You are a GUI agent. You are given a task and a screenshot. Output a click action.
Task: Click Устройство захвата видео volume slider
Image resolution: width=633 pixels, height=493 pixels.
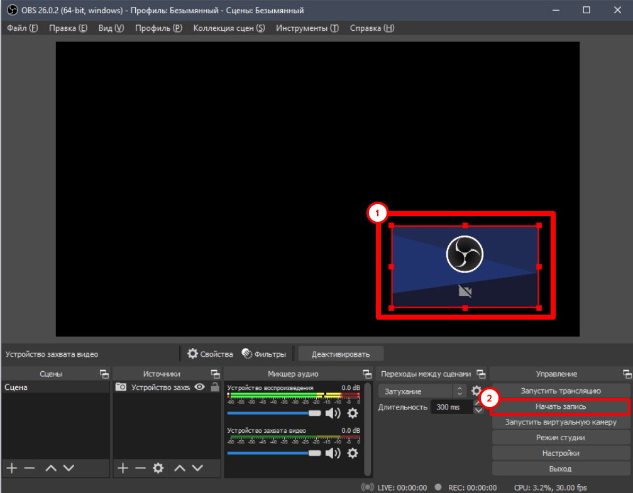(273, 453)
